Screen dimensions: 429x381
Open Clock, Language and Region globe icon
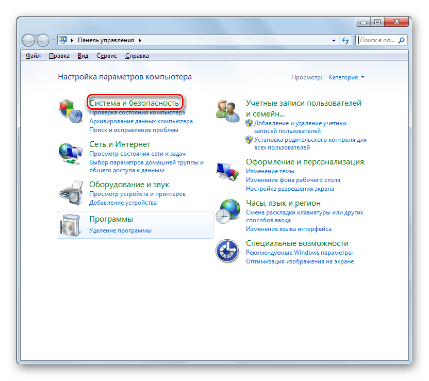228,211
